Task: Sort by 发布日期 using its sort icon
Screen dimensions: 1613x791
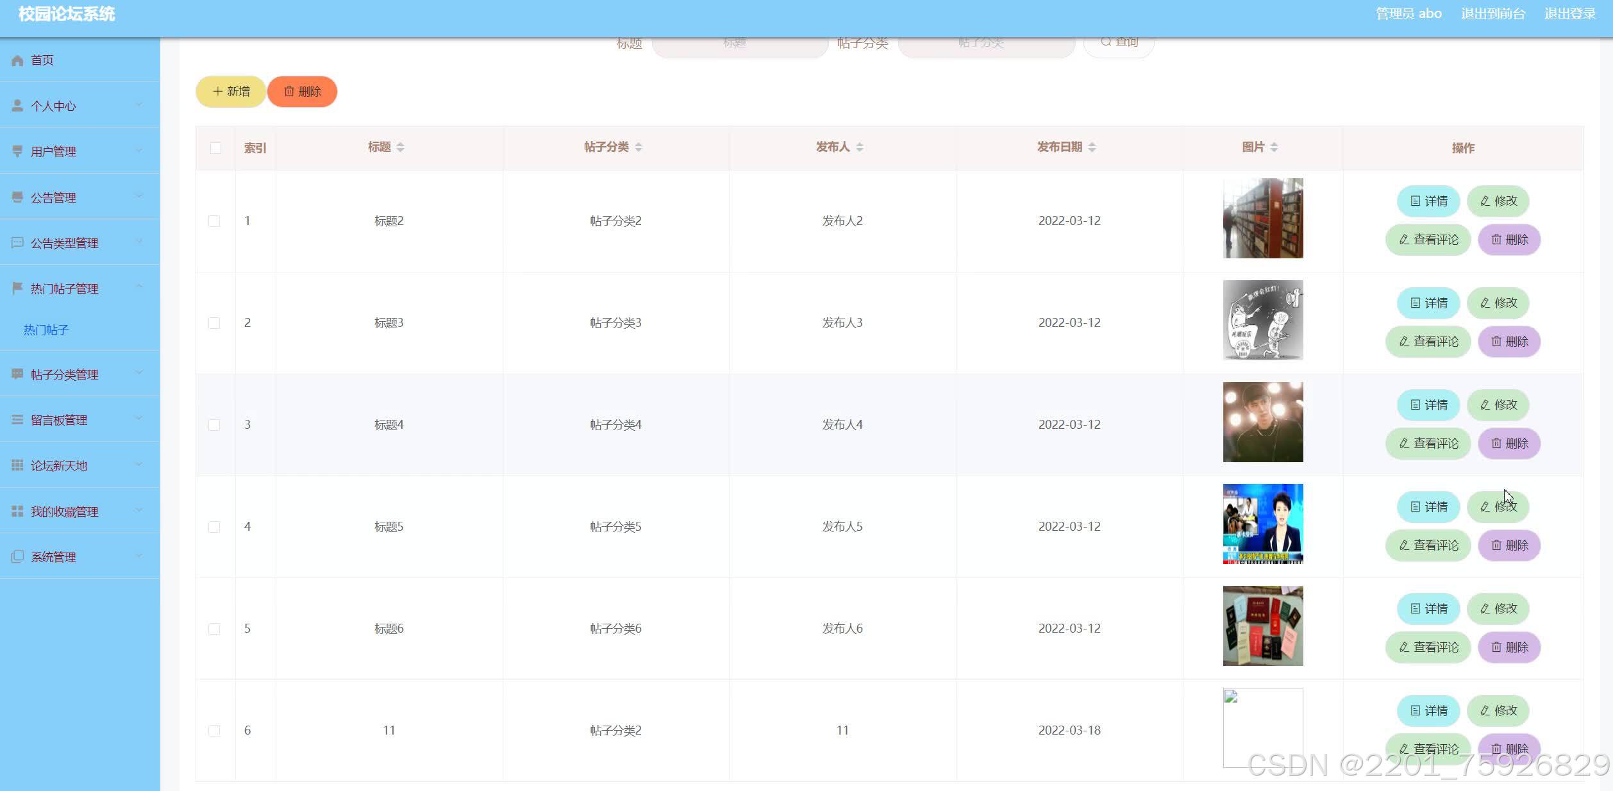Action: tap(1092, 147)
